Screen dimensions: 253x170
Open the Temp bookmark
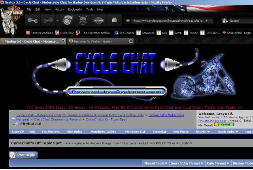point(176,33)
